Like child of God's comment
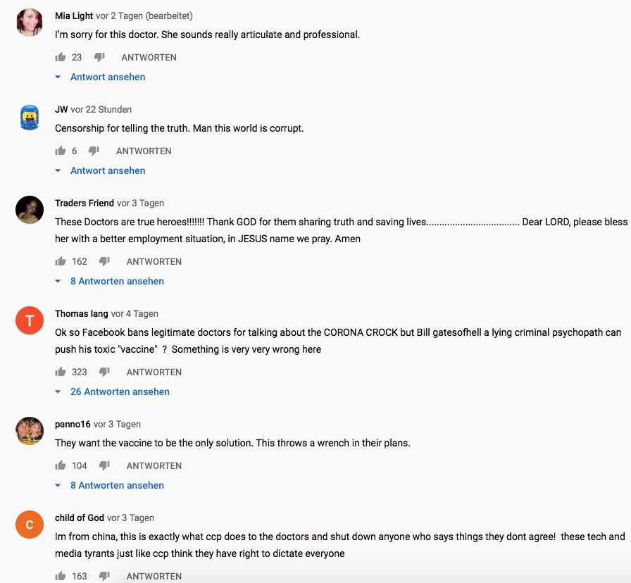The width and height of the screenshot is (631, 583). click(x=61, y=576)
